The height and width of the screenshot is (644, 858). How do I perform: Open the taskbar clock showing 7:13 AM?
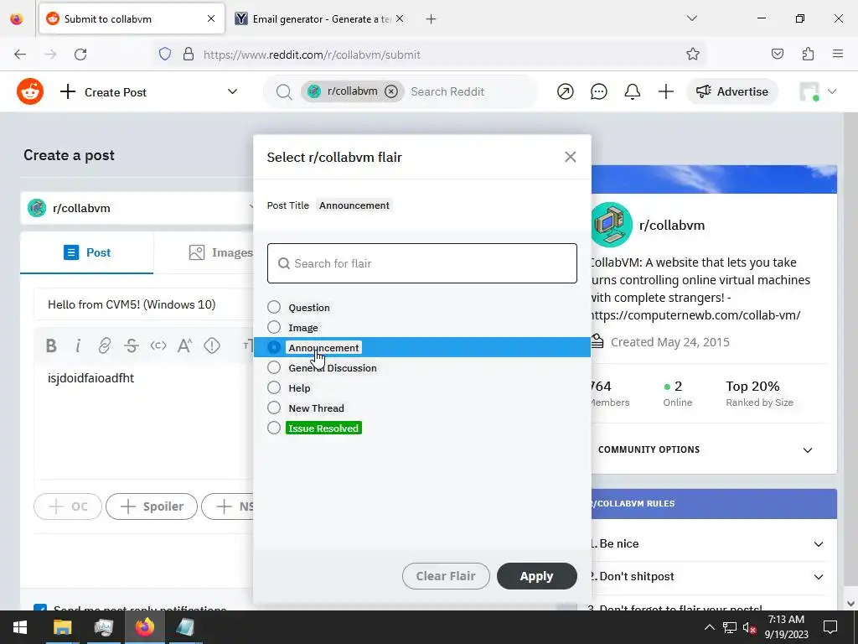point(786,627)
